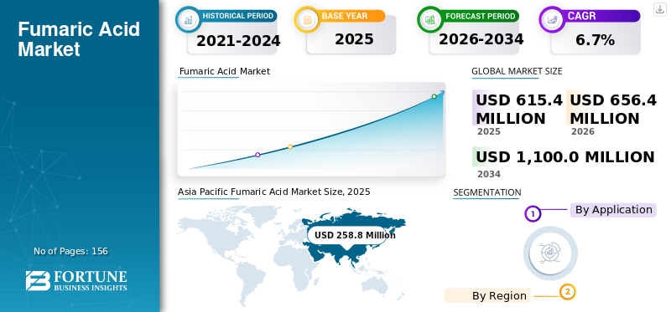This screenshot has height=312, width=671.
Task: Click the Fumaric Acid Market chart title
Action: [224, 71]
